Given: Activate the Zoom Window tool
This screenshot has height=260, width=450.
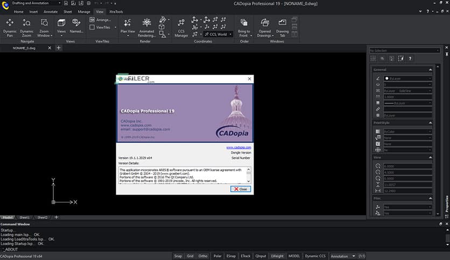Looking at the screenshot, I should click(x=44, y=27).
